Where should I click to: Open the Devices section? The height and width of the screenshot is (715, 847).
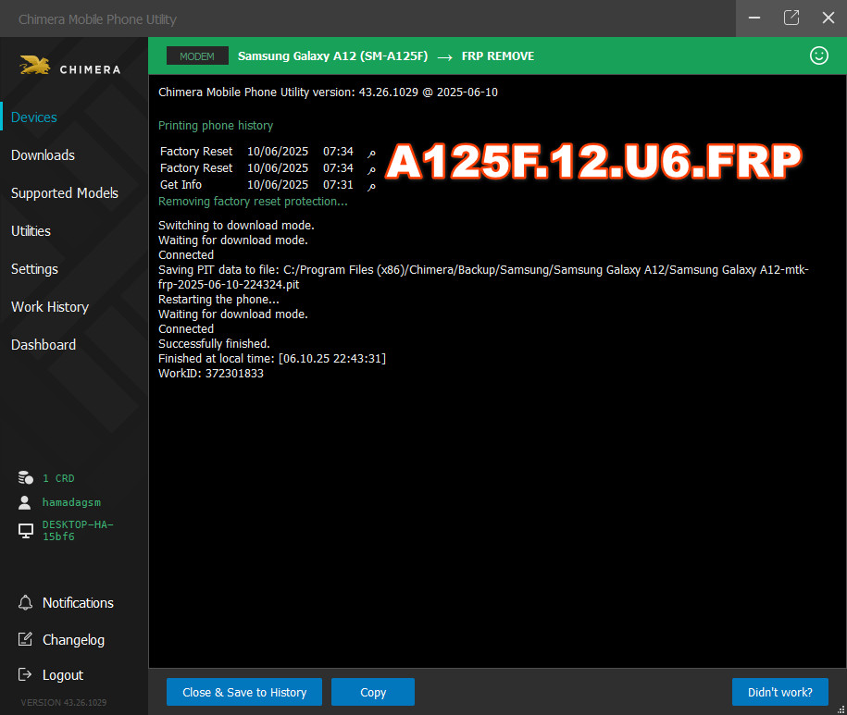pos(34,117)
